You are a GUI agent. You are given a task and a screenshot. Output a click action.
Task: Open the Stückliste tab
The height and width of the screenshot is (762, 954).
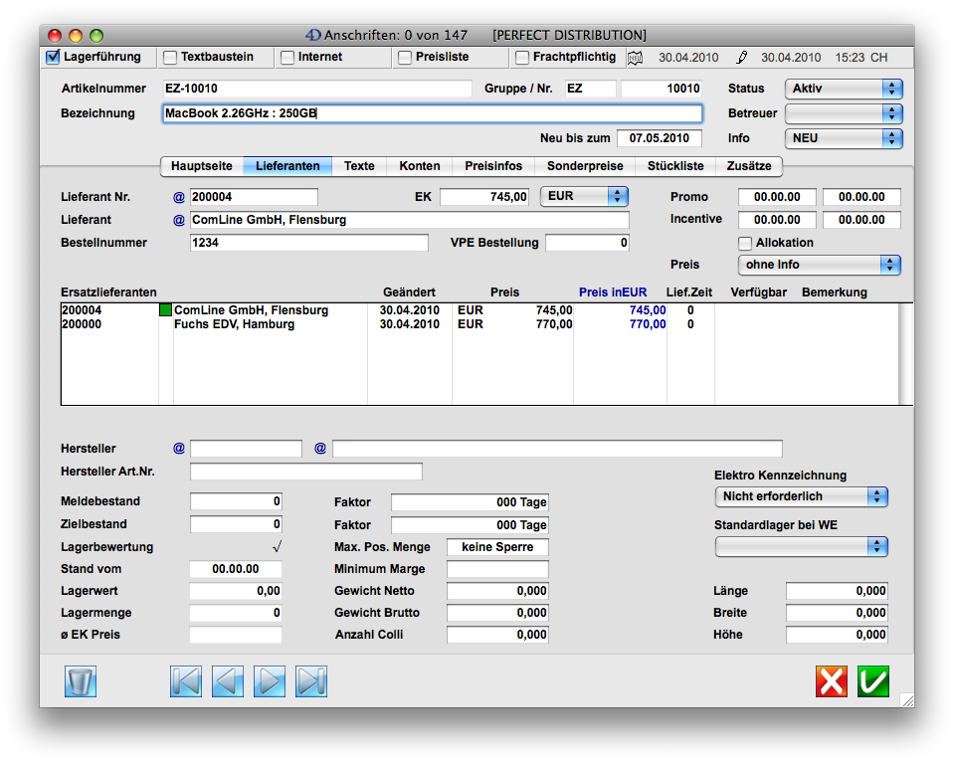(674, 166)
